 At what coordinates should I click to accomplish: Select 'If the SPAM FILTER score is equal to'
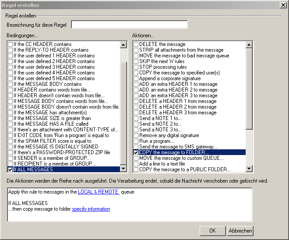(x=11, y=141)
